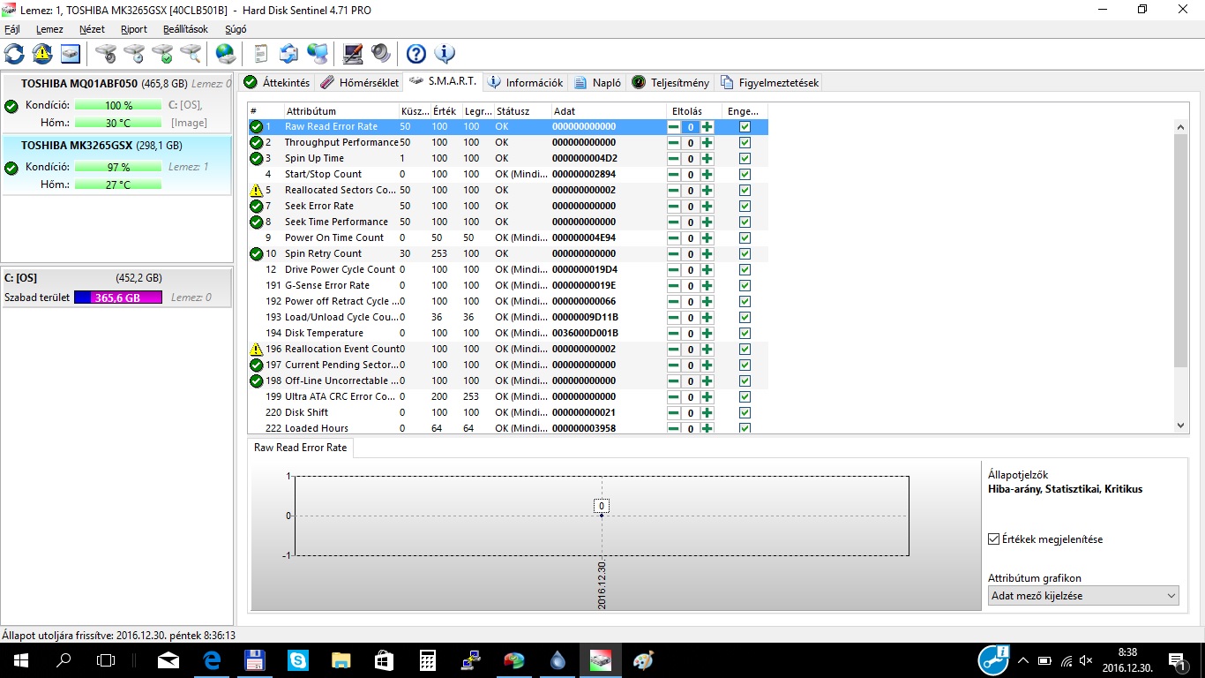
Task: Open Skype from the taskbar
Action: click(297, 659)
